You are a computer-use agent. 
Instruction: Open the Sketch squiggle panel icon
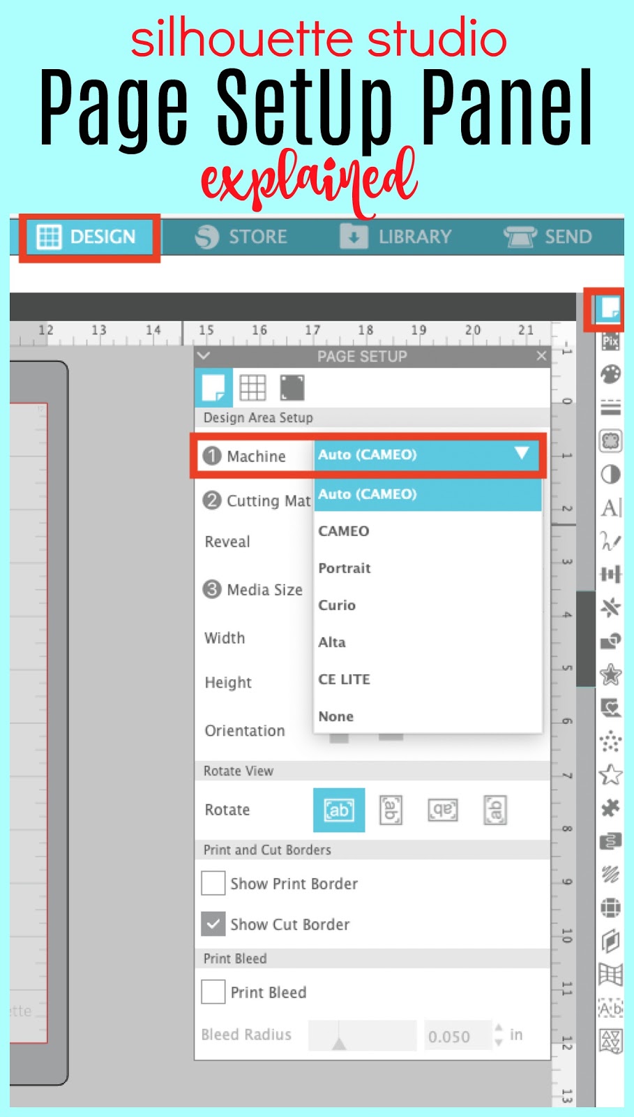point(610,841)
